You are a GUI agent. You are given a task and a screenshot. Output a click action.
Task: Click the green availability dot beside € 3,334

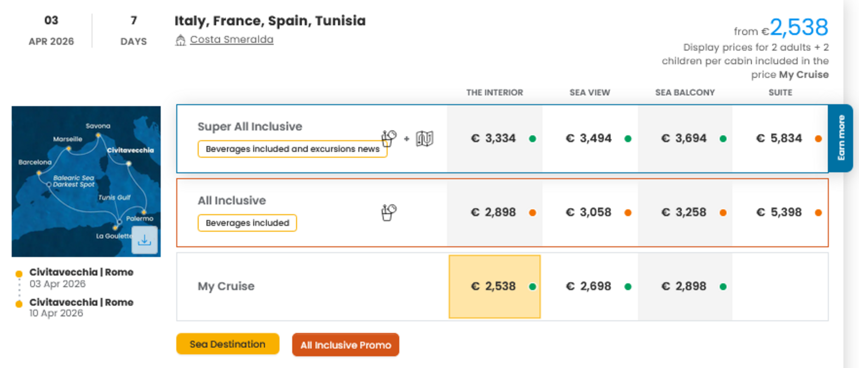pos(532,138)
